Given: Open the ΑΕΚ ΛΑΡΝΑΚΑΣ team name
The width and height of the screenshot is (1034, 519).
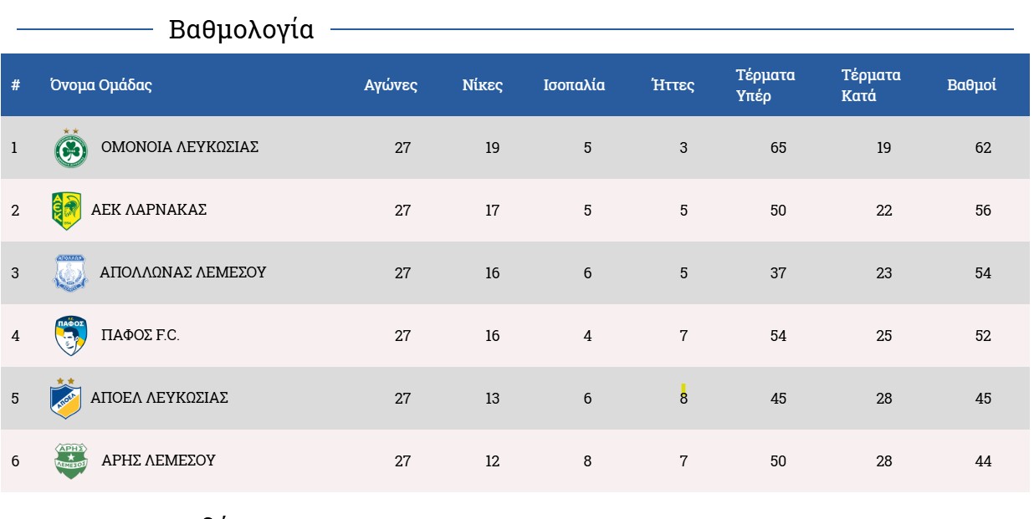Looking at the screenshot, I should coord(149,210).
